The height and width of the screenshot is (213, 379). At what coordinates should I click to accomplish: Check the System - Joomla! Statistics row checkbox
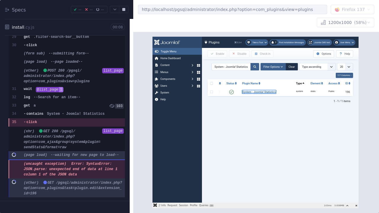click(211, 92)
